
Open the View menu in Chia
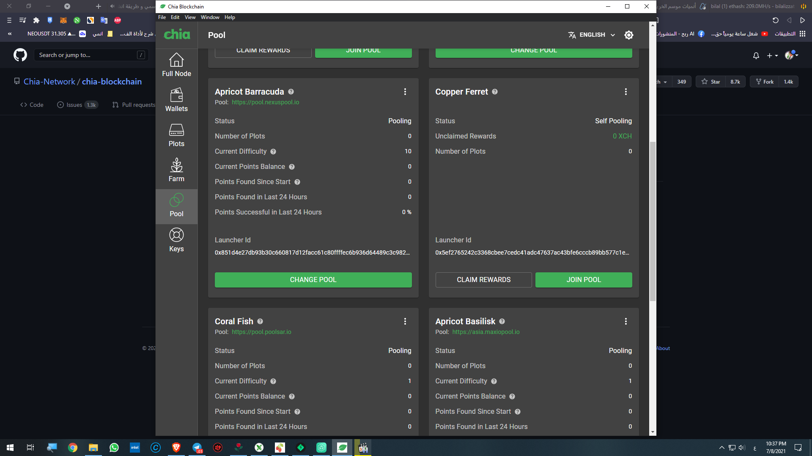coord(190,17)
